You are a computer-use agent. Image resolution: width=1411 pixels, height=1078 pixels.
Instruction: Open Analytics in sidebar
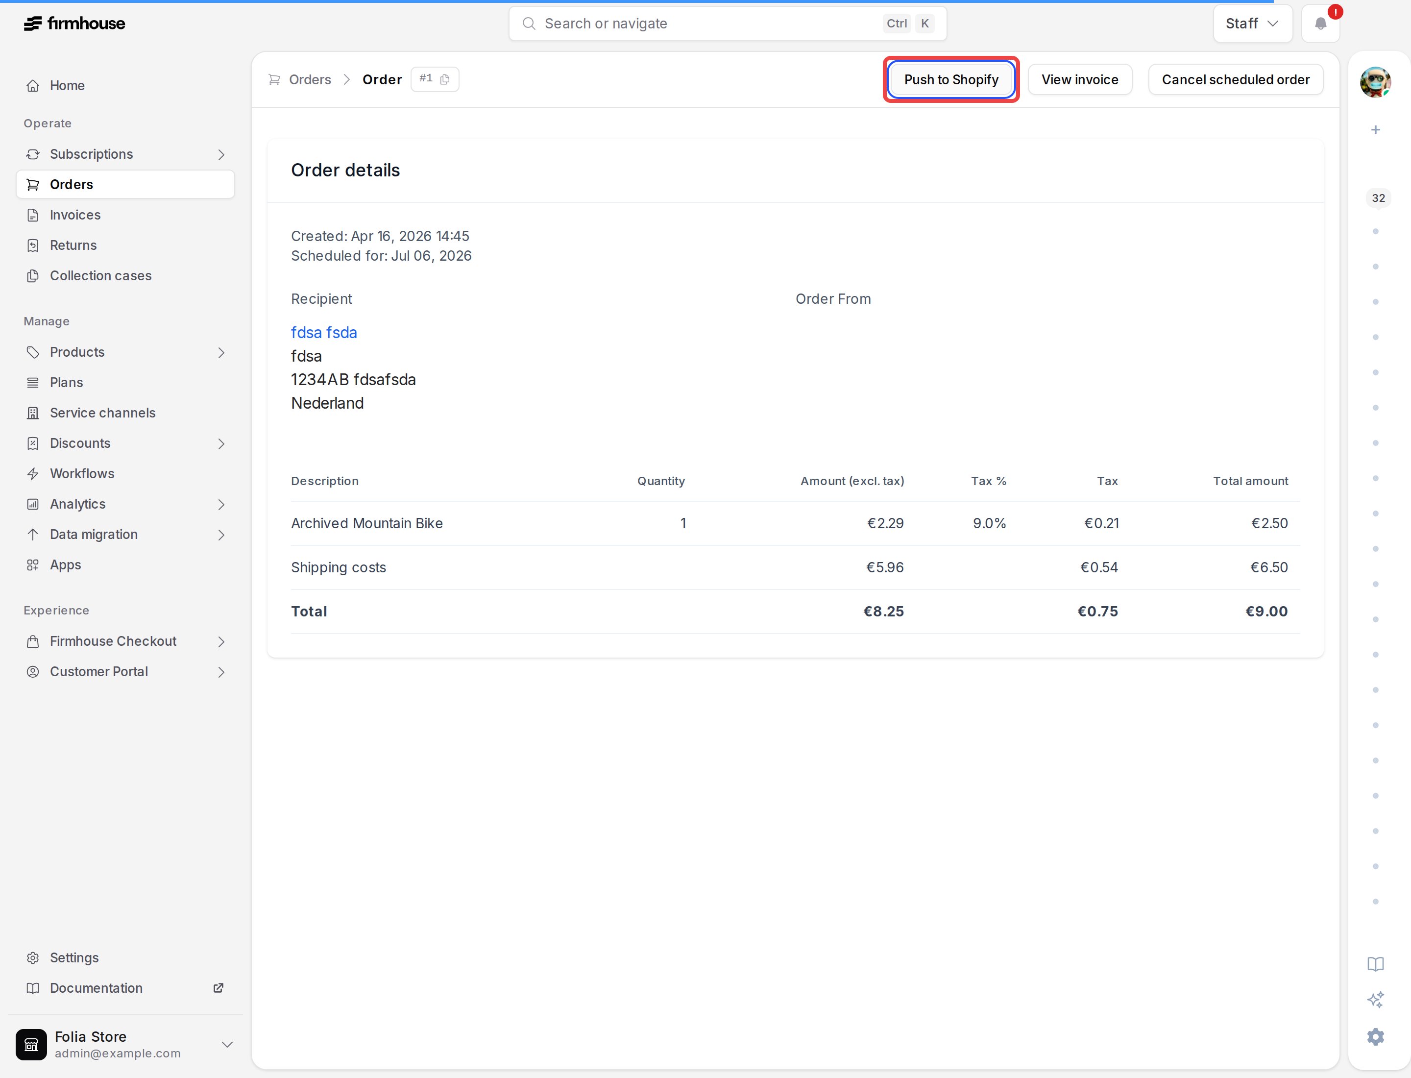[125, 504]
